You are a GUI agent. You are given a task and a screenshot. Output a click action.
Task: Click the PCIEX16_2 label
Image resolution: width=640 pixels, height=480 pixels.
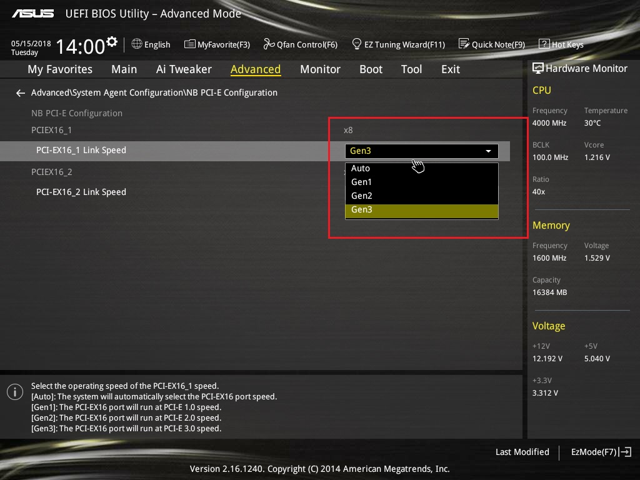click(51, 172)
